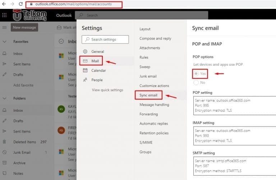
Task: Click into the Search settings field
Action: [x=105, y=40]
